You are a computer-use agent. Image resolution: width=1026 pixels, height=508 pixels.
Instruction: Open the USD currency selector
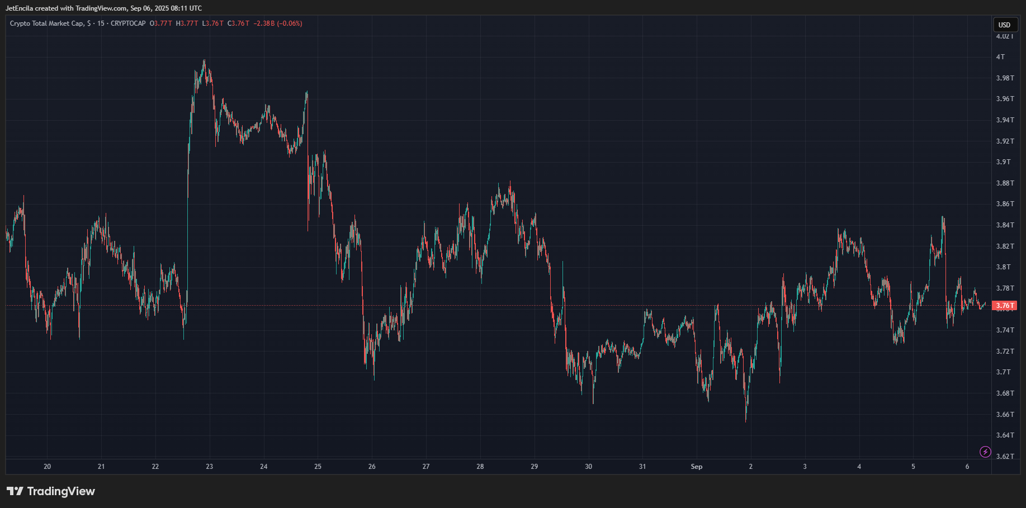(1005, 25)
